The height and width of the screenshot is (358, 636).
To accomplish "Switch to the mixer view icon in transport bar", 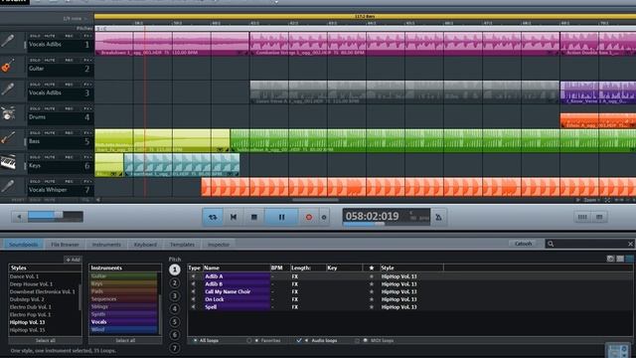I will [x=582, y=217].
